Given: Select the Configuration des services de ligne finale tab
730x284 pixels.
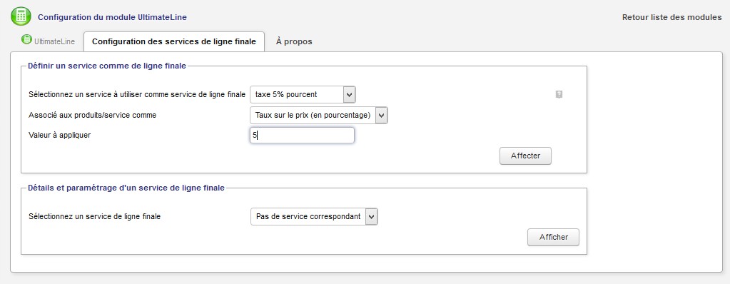Looking at the screenshot, I should [174, 41].
